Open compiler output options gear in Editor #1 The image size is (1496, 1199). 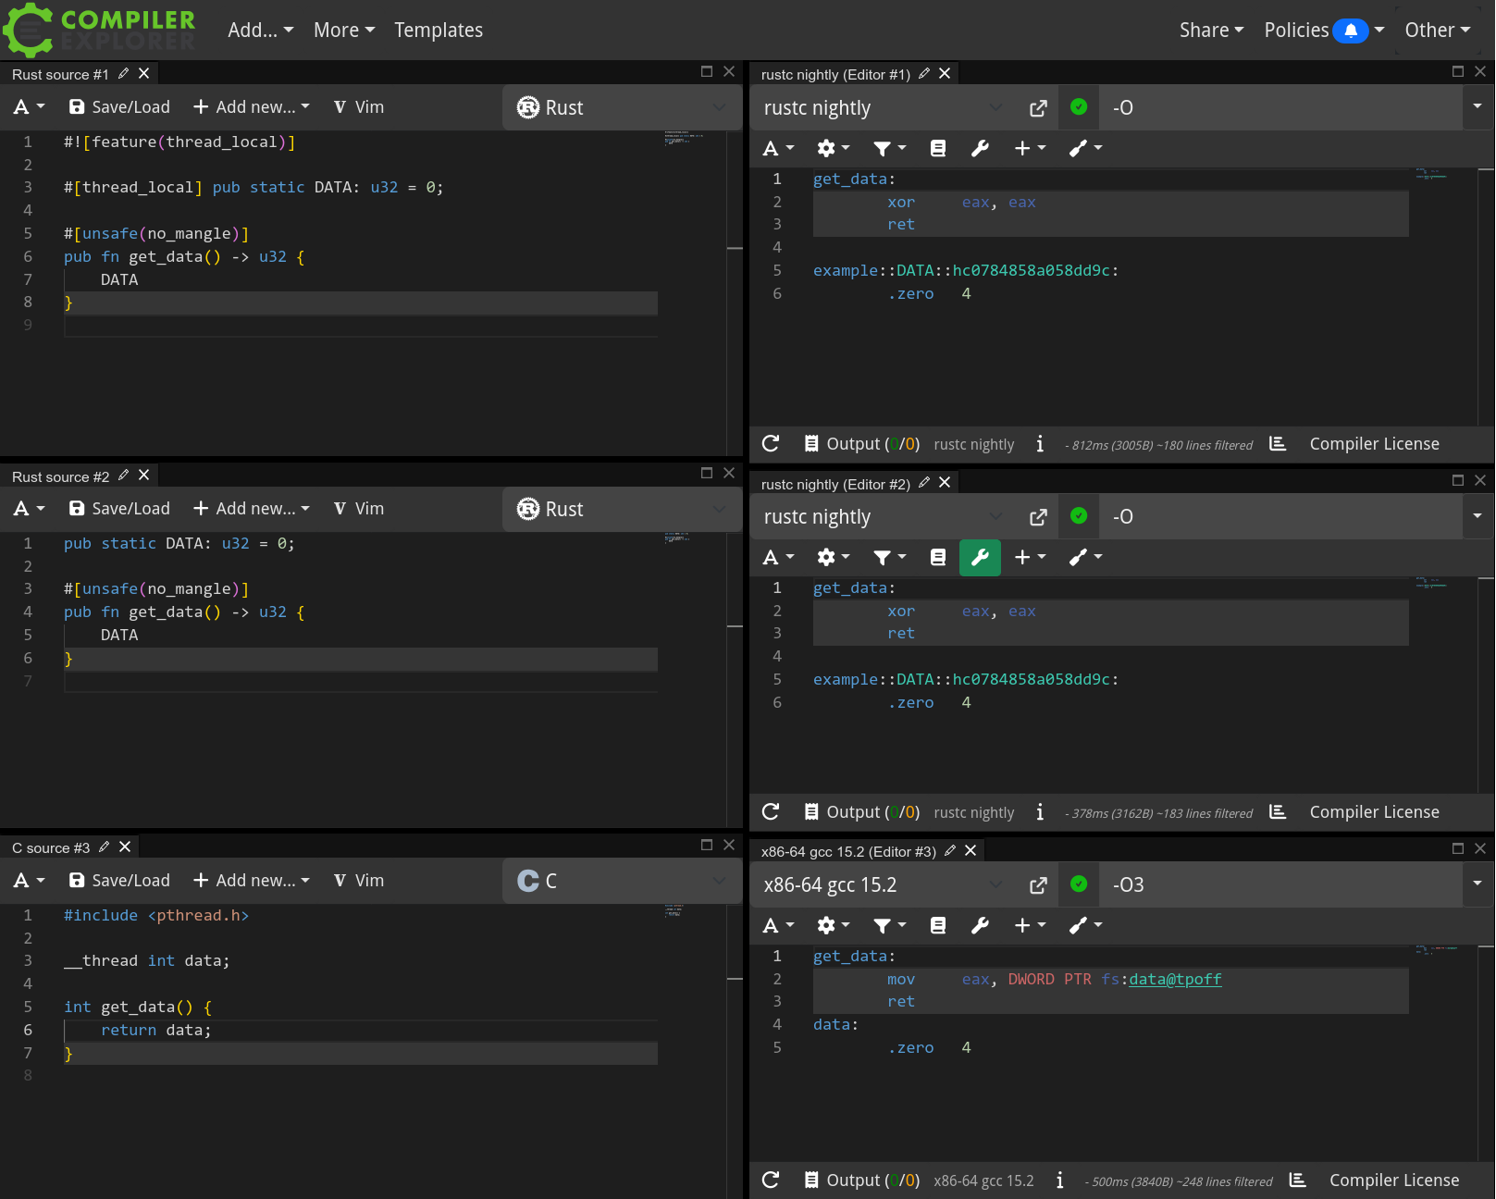coord(834,148)
